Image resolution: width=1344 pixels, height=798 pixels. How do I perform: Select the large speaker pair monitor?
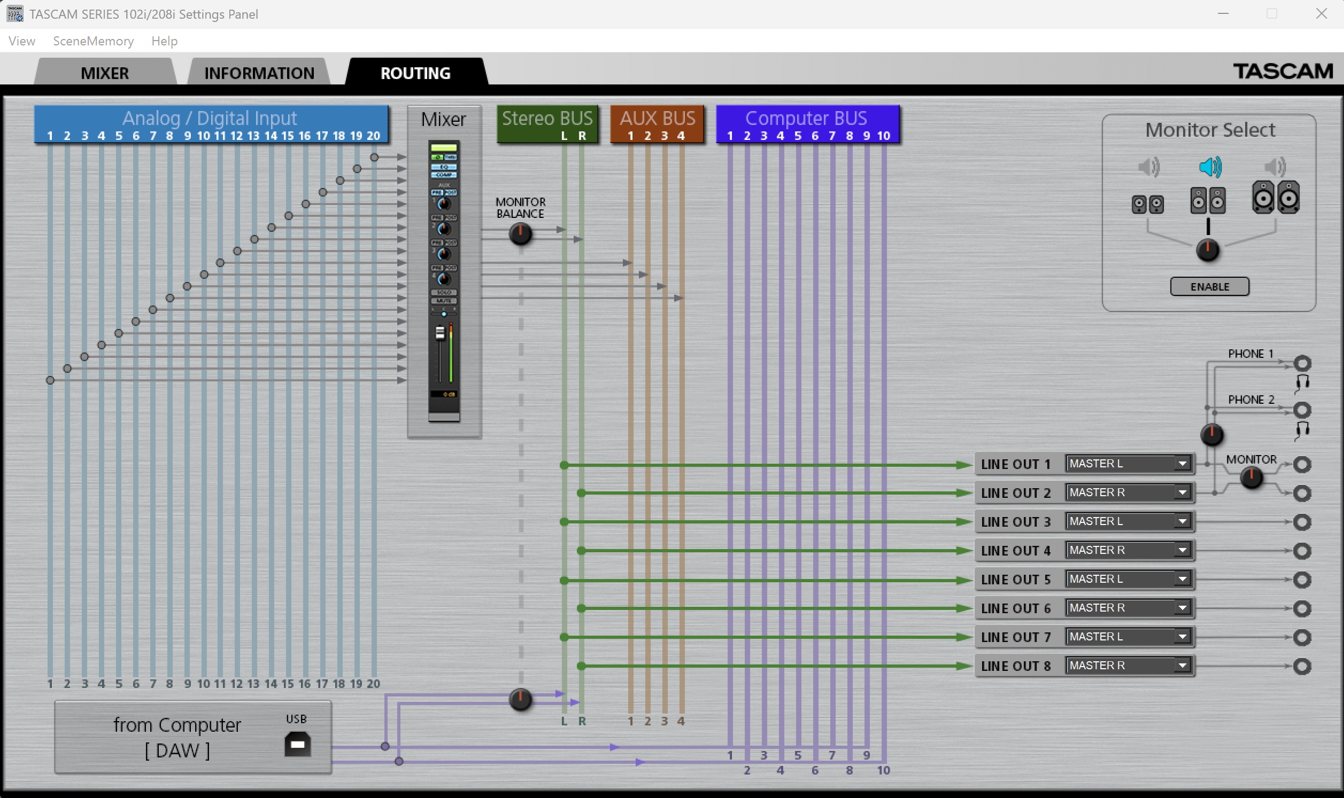pos(1275,197)
